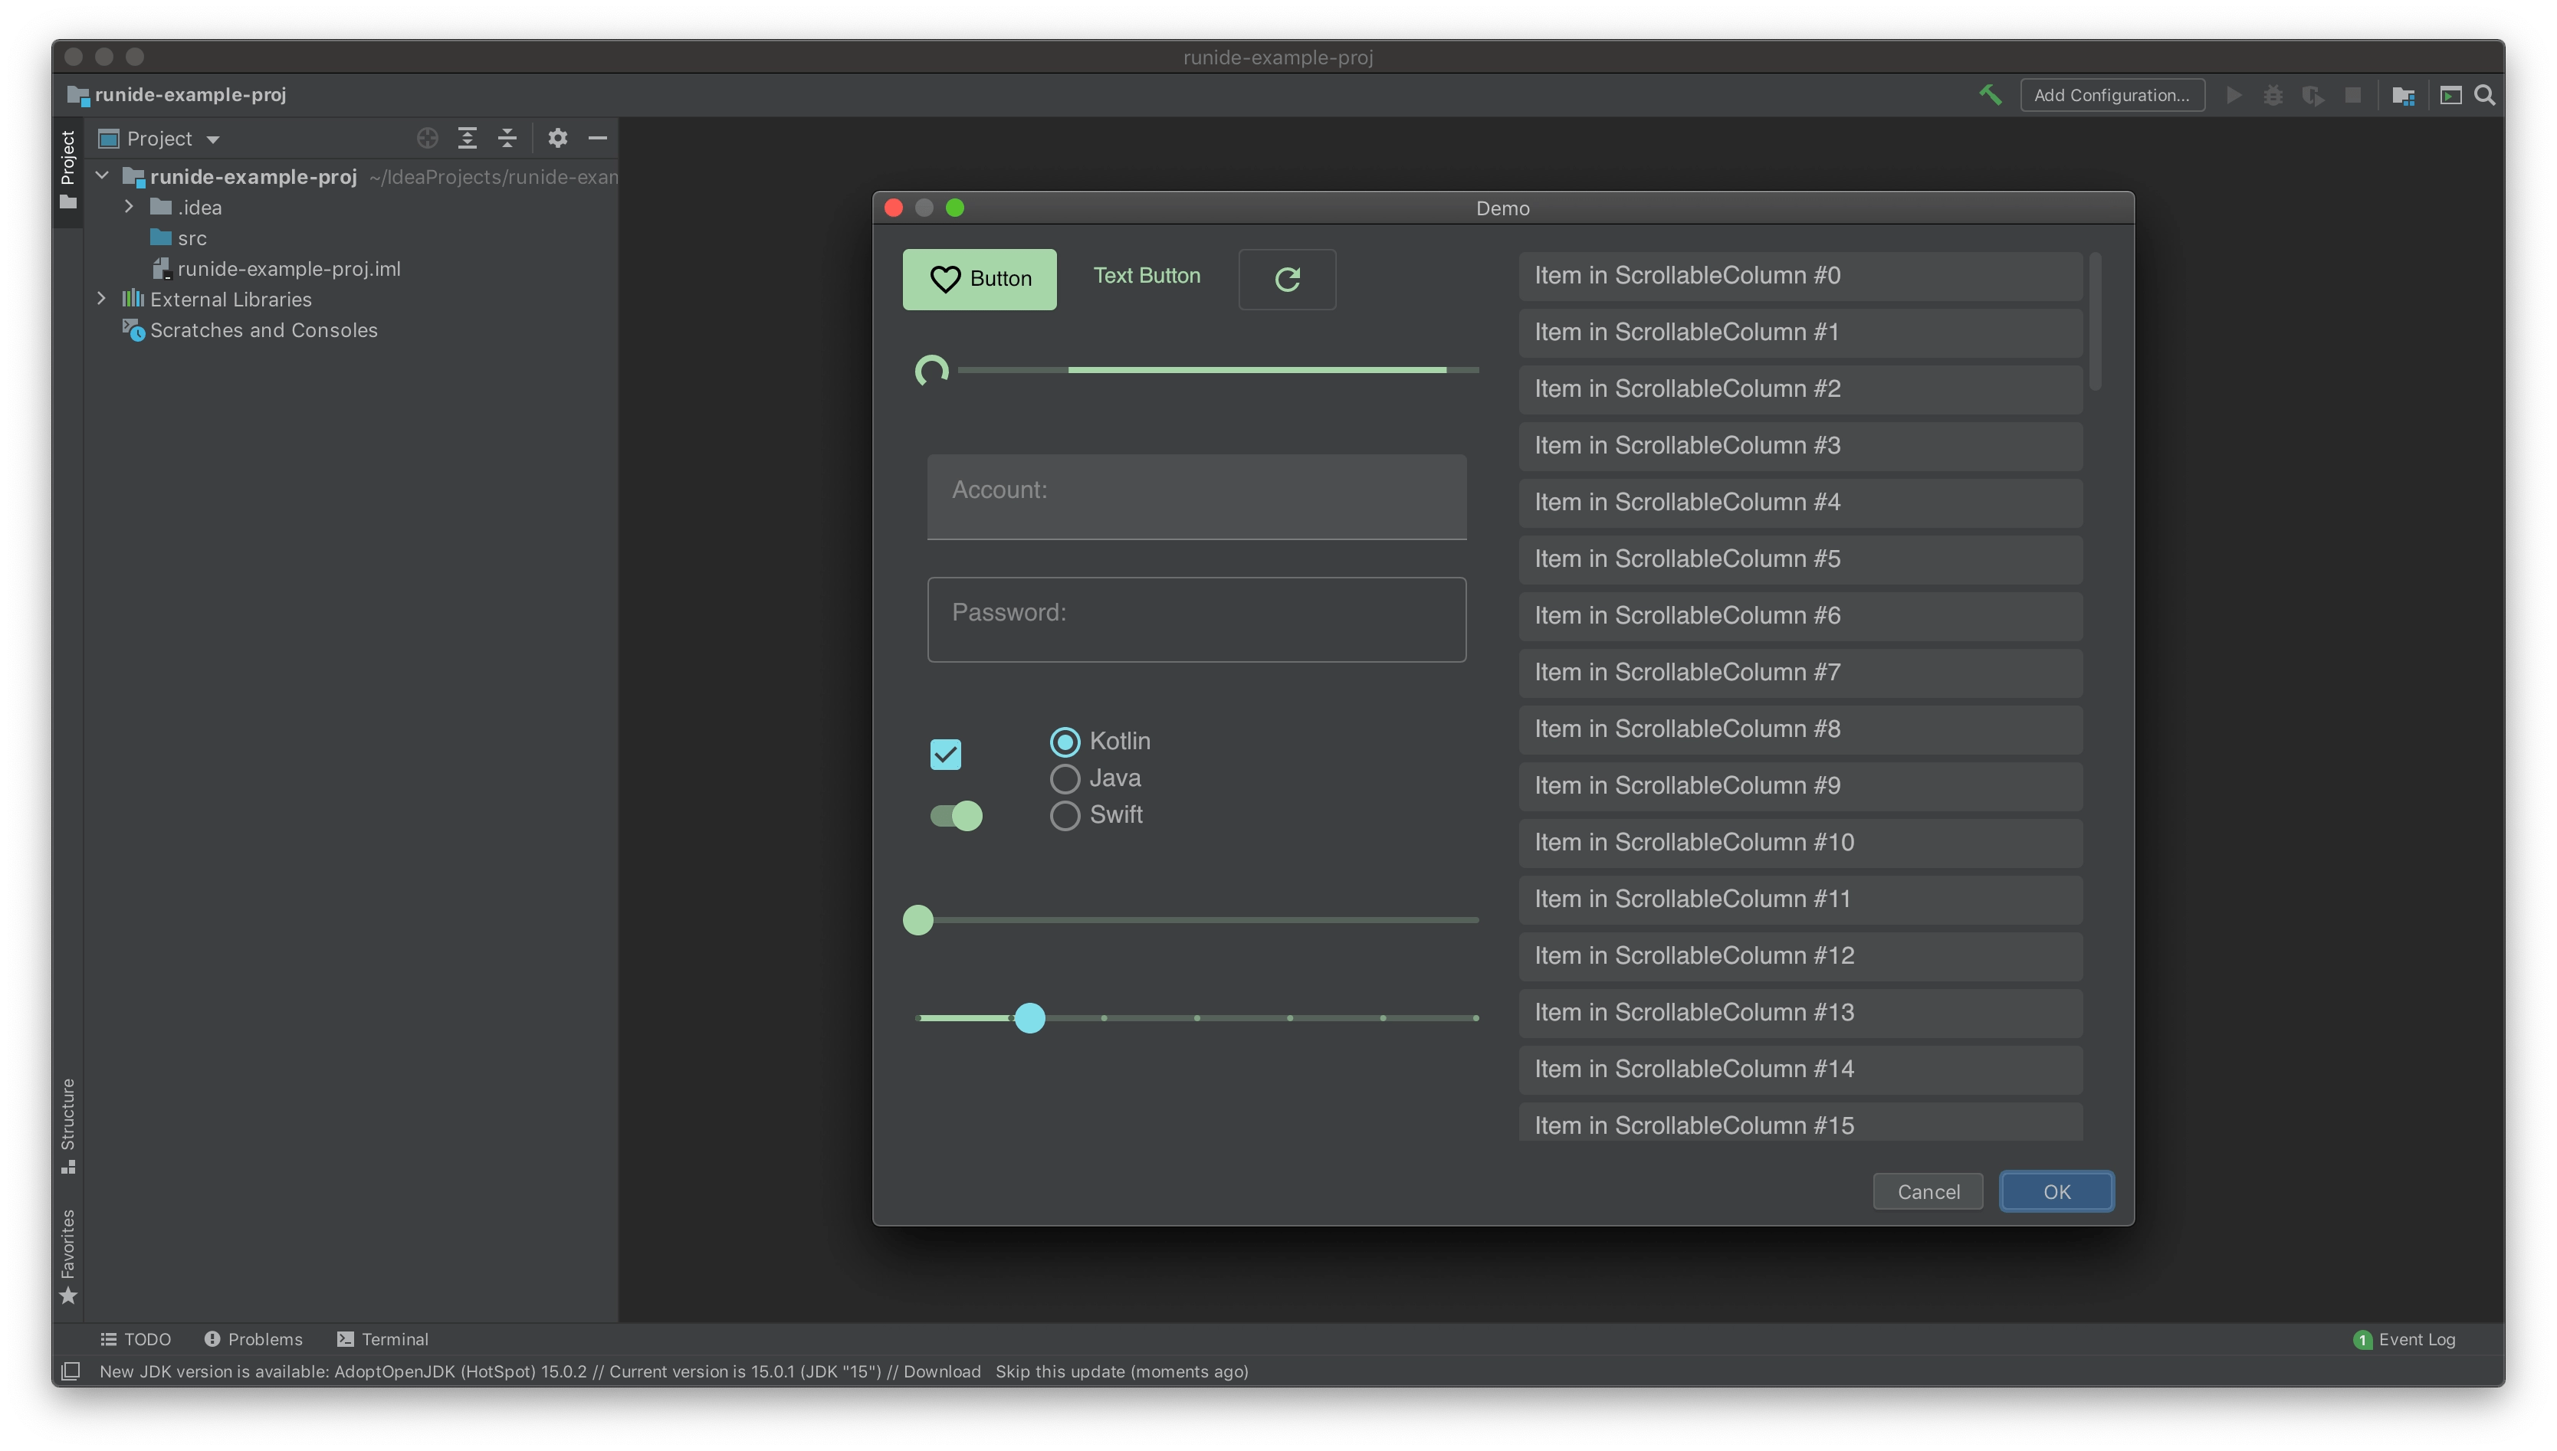The image size is (2557, 1451).
Task: Expand the .idea folder in the Project tree
Action: click(129, 206)
